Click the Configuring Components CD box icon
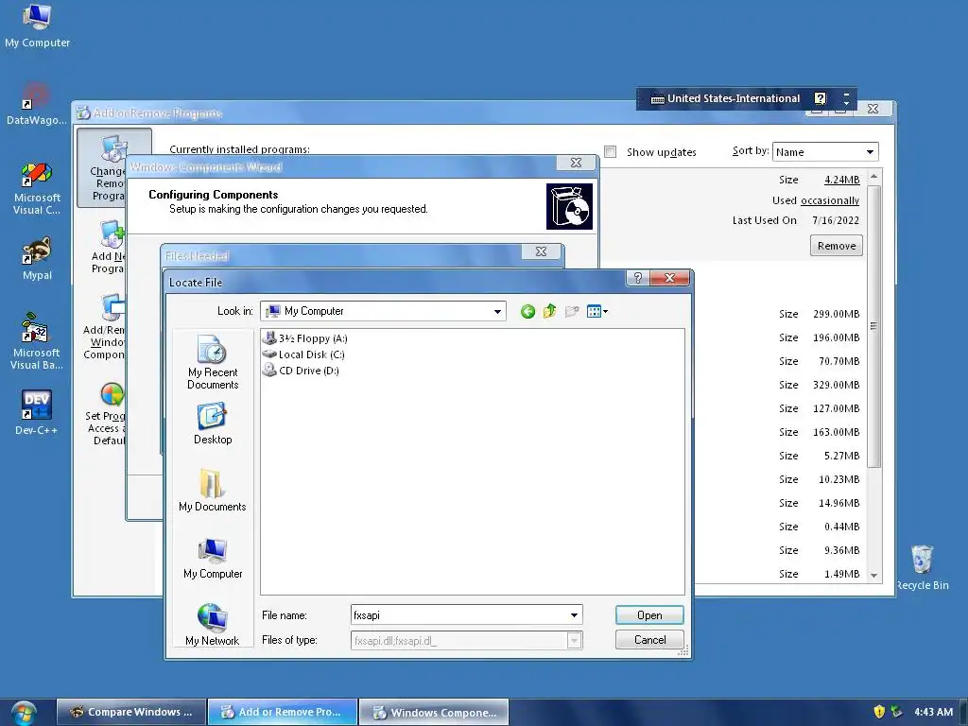The image size is (968, 726). pos(569,206)
